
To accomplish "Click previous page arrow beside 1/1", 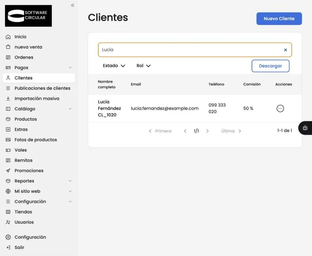I will tap(185, 131).
